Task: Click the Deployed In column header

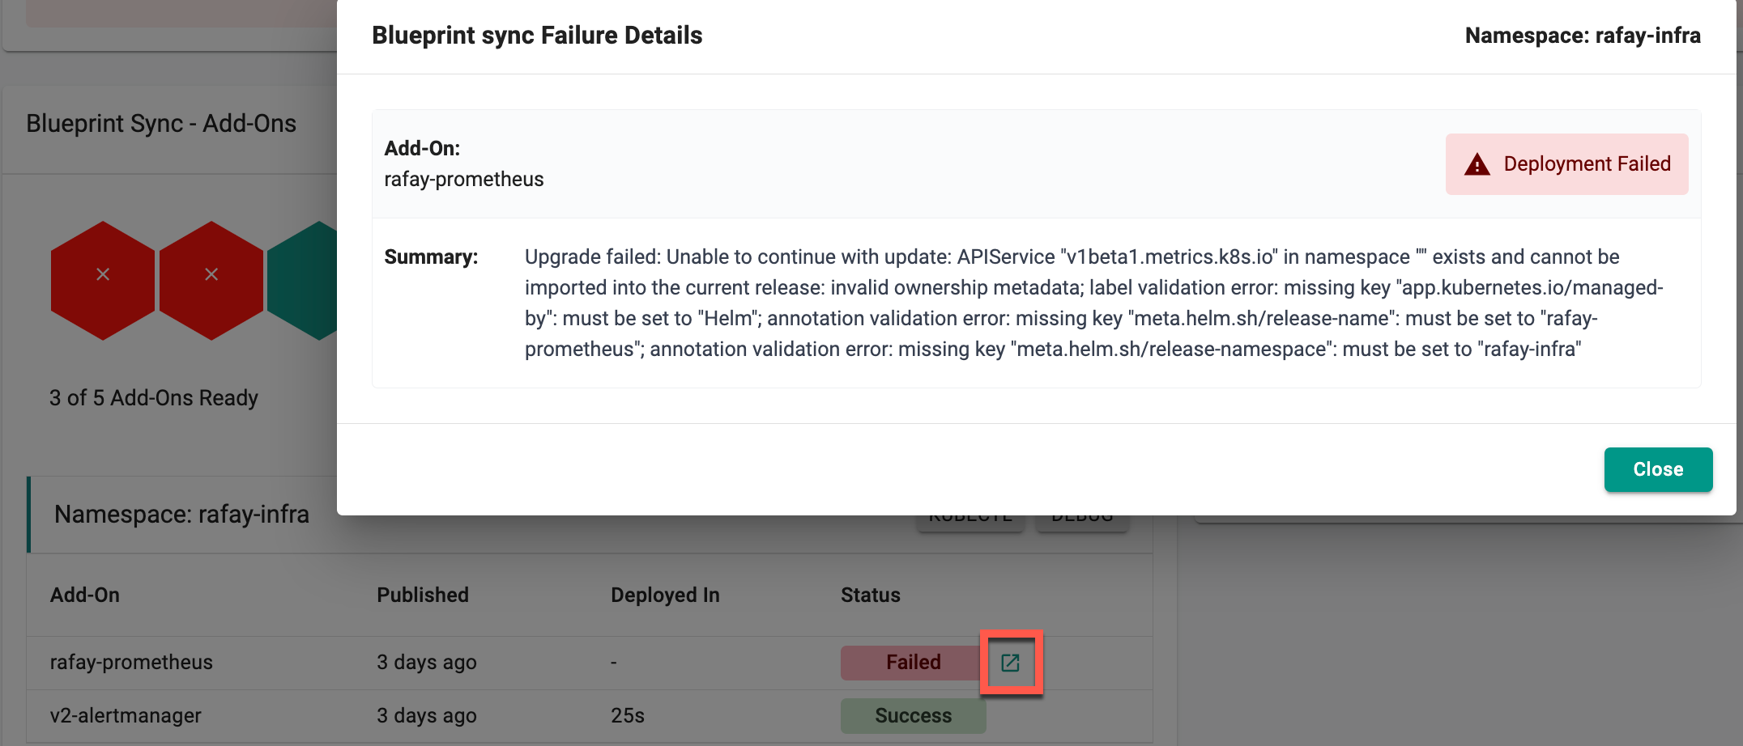Action: tap(665, 596)
